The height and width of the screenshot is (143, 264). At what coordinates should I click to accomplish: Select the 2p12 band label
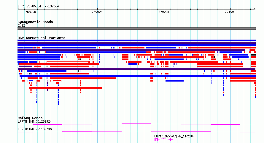21,26
